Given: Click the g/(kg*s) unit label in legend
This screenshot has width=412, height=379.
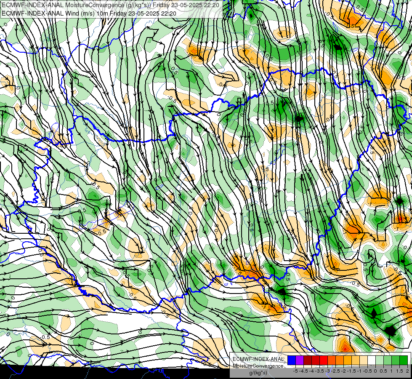Looking at the screenshot, I should click(258, 373).
